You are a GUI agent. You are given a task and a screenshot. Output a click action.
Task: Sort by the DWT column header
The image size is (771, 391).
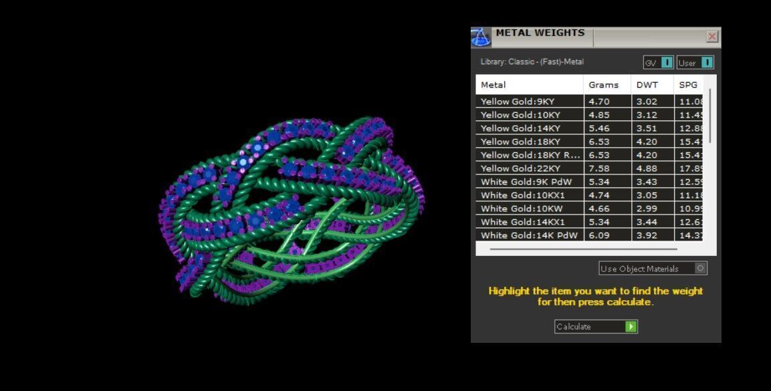[x=653, y=84]
